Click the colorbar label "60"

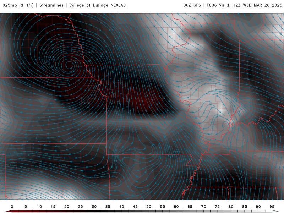(x=176, y=207)
